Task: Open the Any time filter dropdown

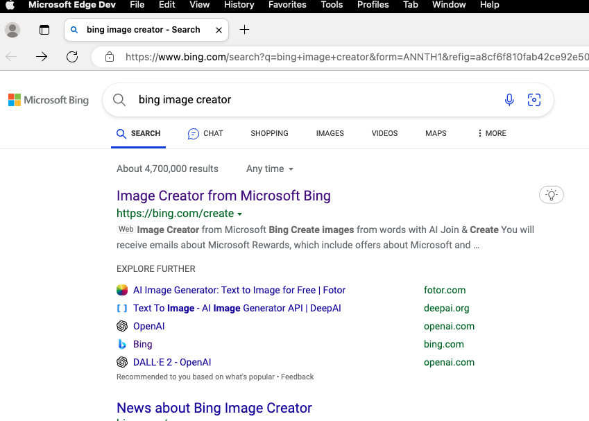Action: (x=270, y=169)
